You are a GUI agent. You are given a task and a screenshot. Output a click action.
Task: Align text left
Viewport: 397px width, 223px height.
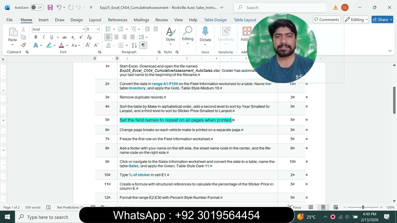108,37
